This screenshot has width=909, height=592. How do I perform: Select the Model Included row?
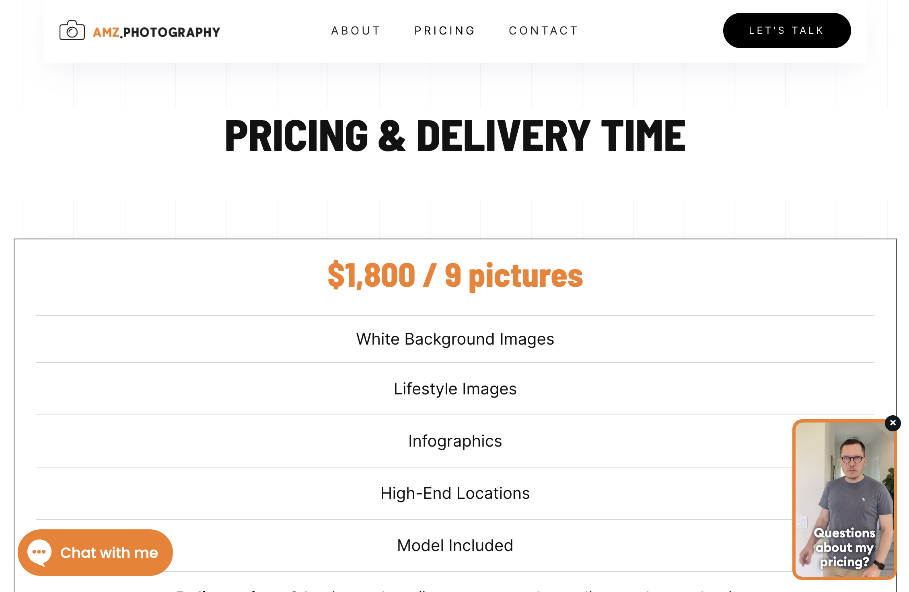(x=455, y=545)
